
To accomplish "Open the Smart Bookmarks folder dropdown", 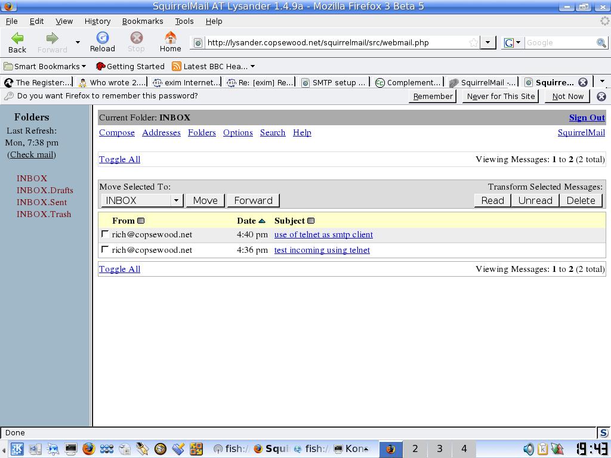I will click(45, 66).
